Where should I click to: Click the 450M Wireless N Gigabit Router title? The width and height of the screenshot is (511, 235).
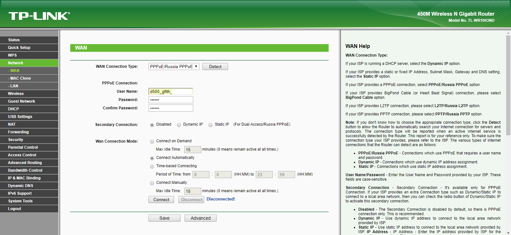[456, 14]
